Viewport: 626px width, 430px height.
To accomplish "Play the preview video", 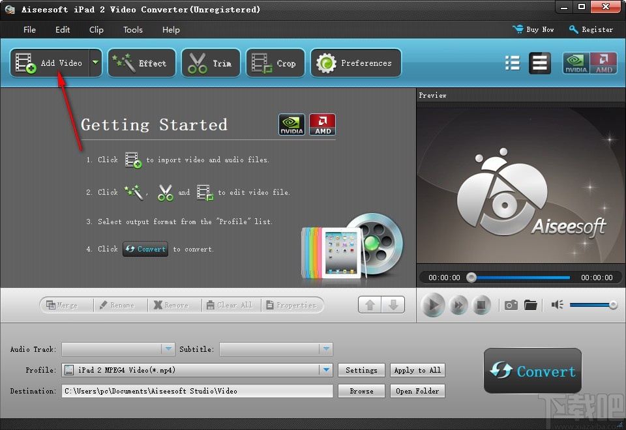I will tap(433, 306).
